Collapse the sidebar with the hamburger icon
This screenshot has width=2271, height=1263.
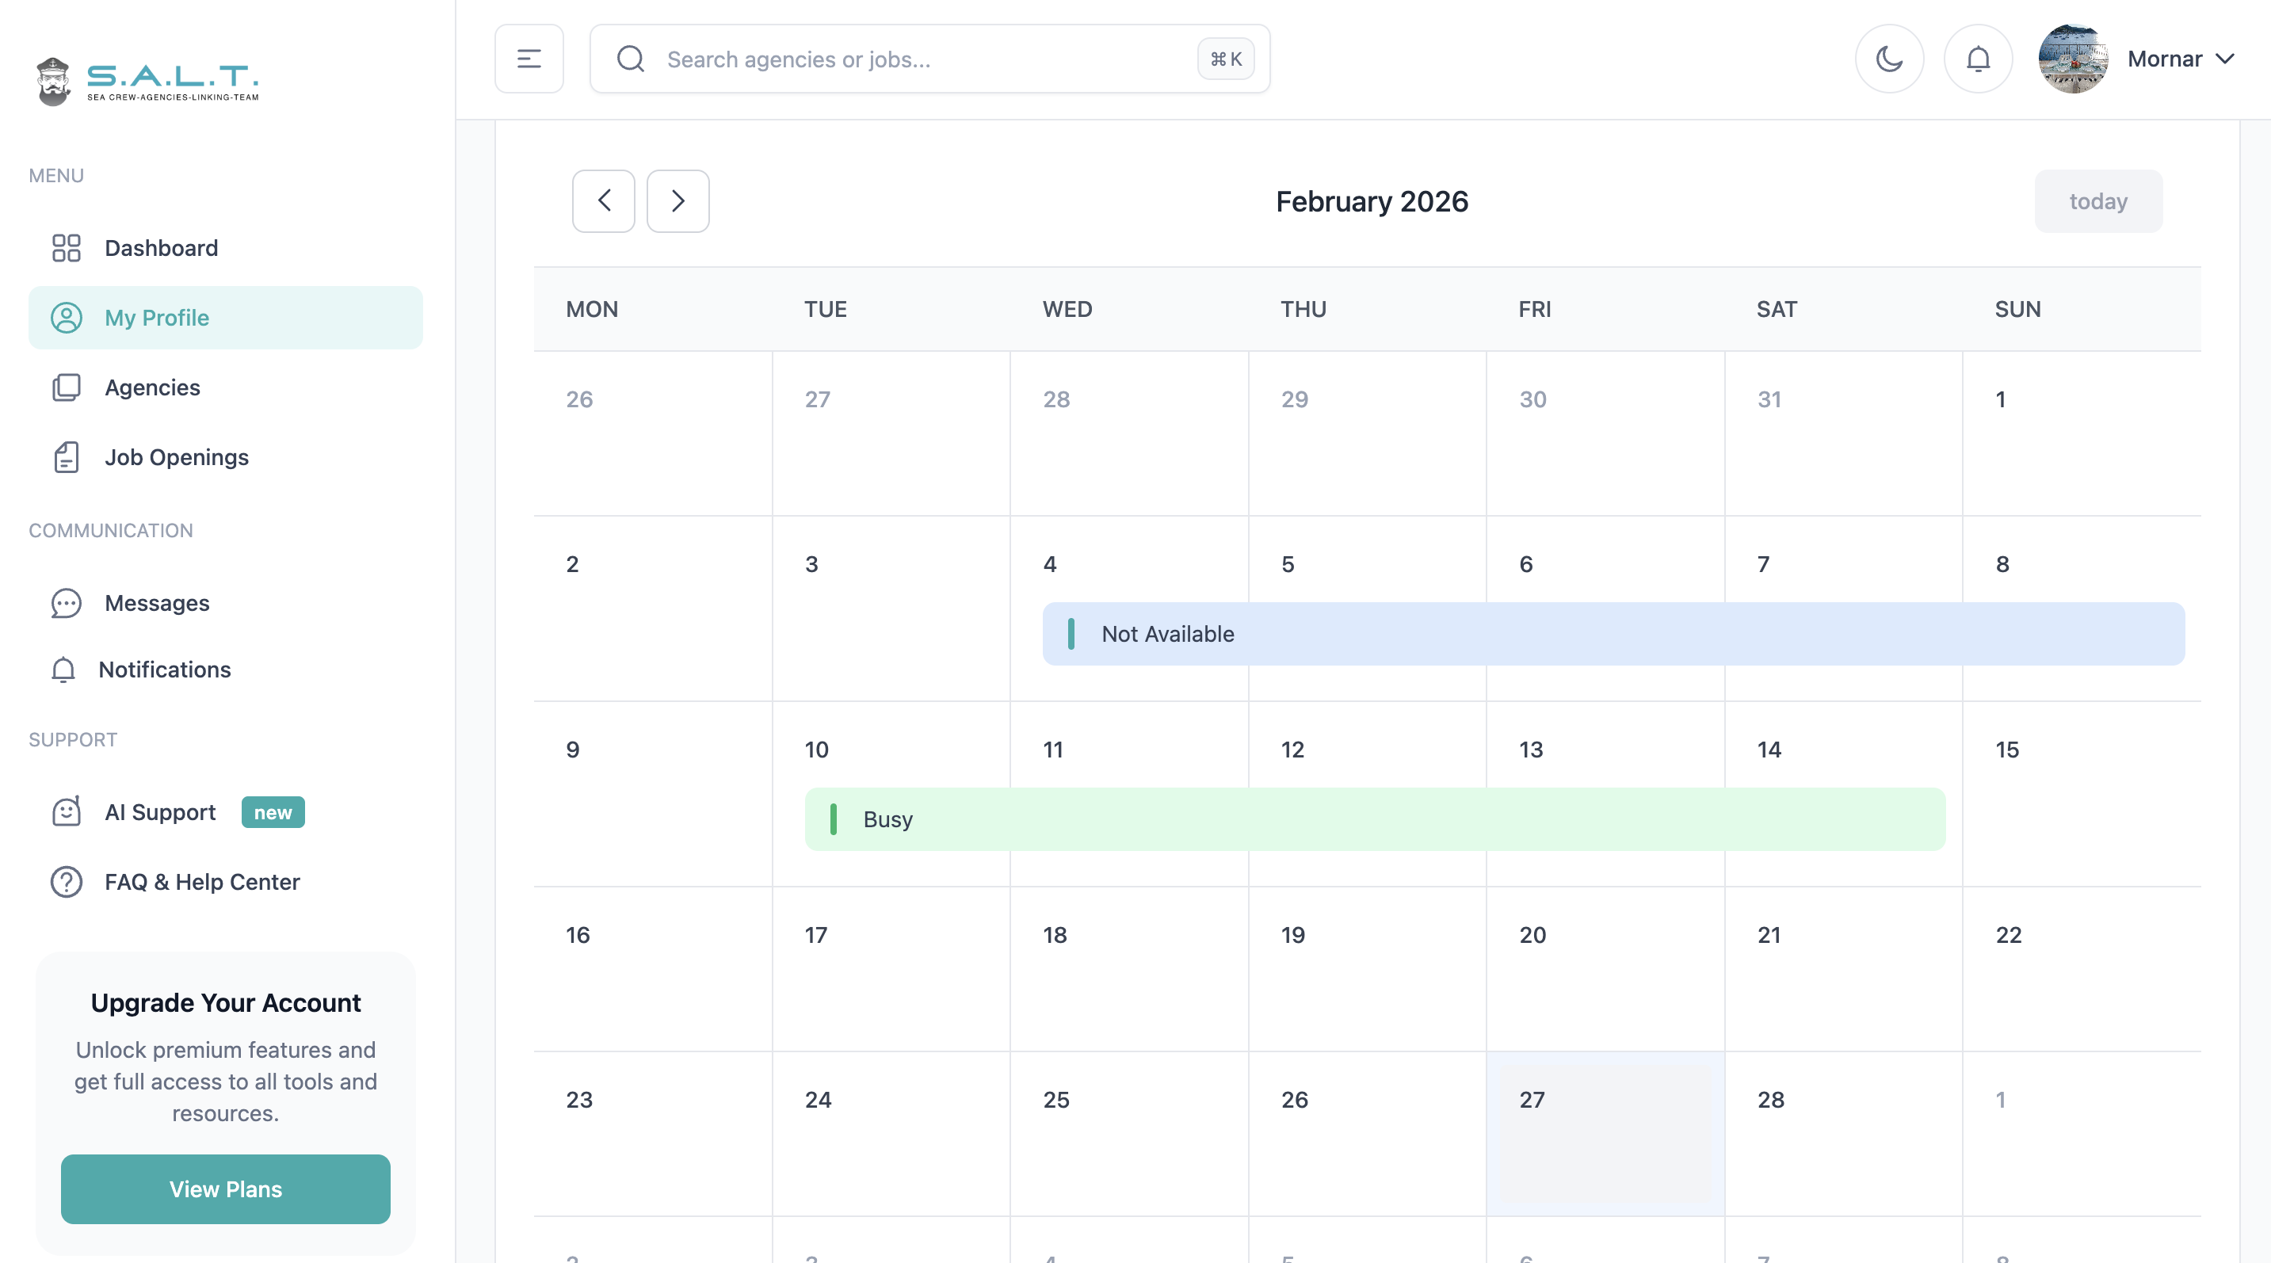point(529,58)
